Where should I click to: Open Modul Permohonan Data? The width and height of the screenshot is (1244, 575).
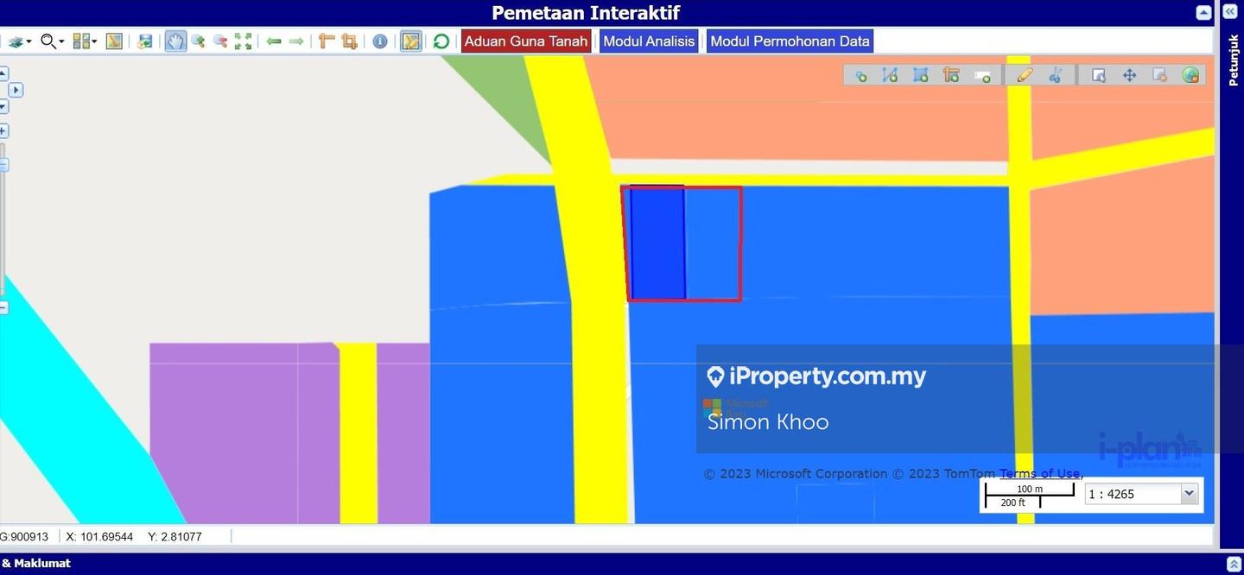click(790, 41)
